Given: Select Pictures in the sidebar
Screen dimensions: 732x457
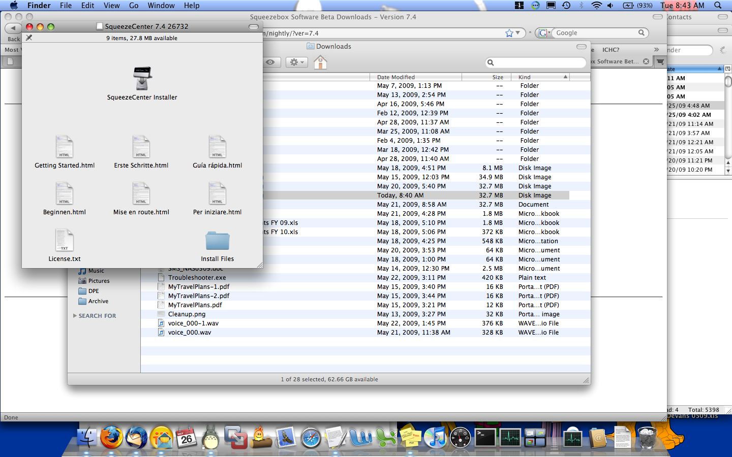Looking at the screenshot, I should tap(99, 281).
